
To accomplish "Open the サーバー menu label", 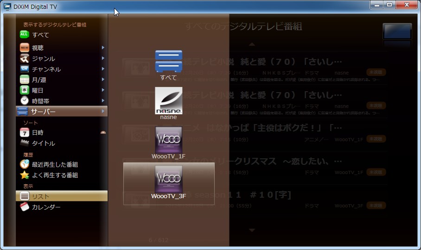I will (x=43, y=112).
